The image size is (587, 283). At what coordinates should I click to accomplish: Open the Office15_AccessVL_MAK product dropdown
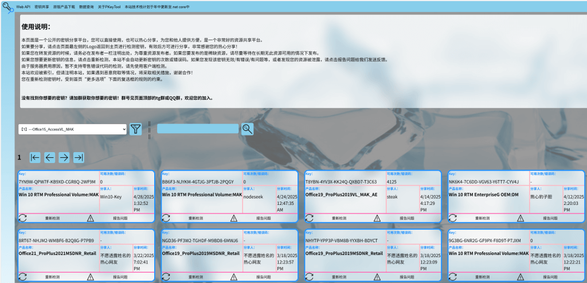coord(72,130)
